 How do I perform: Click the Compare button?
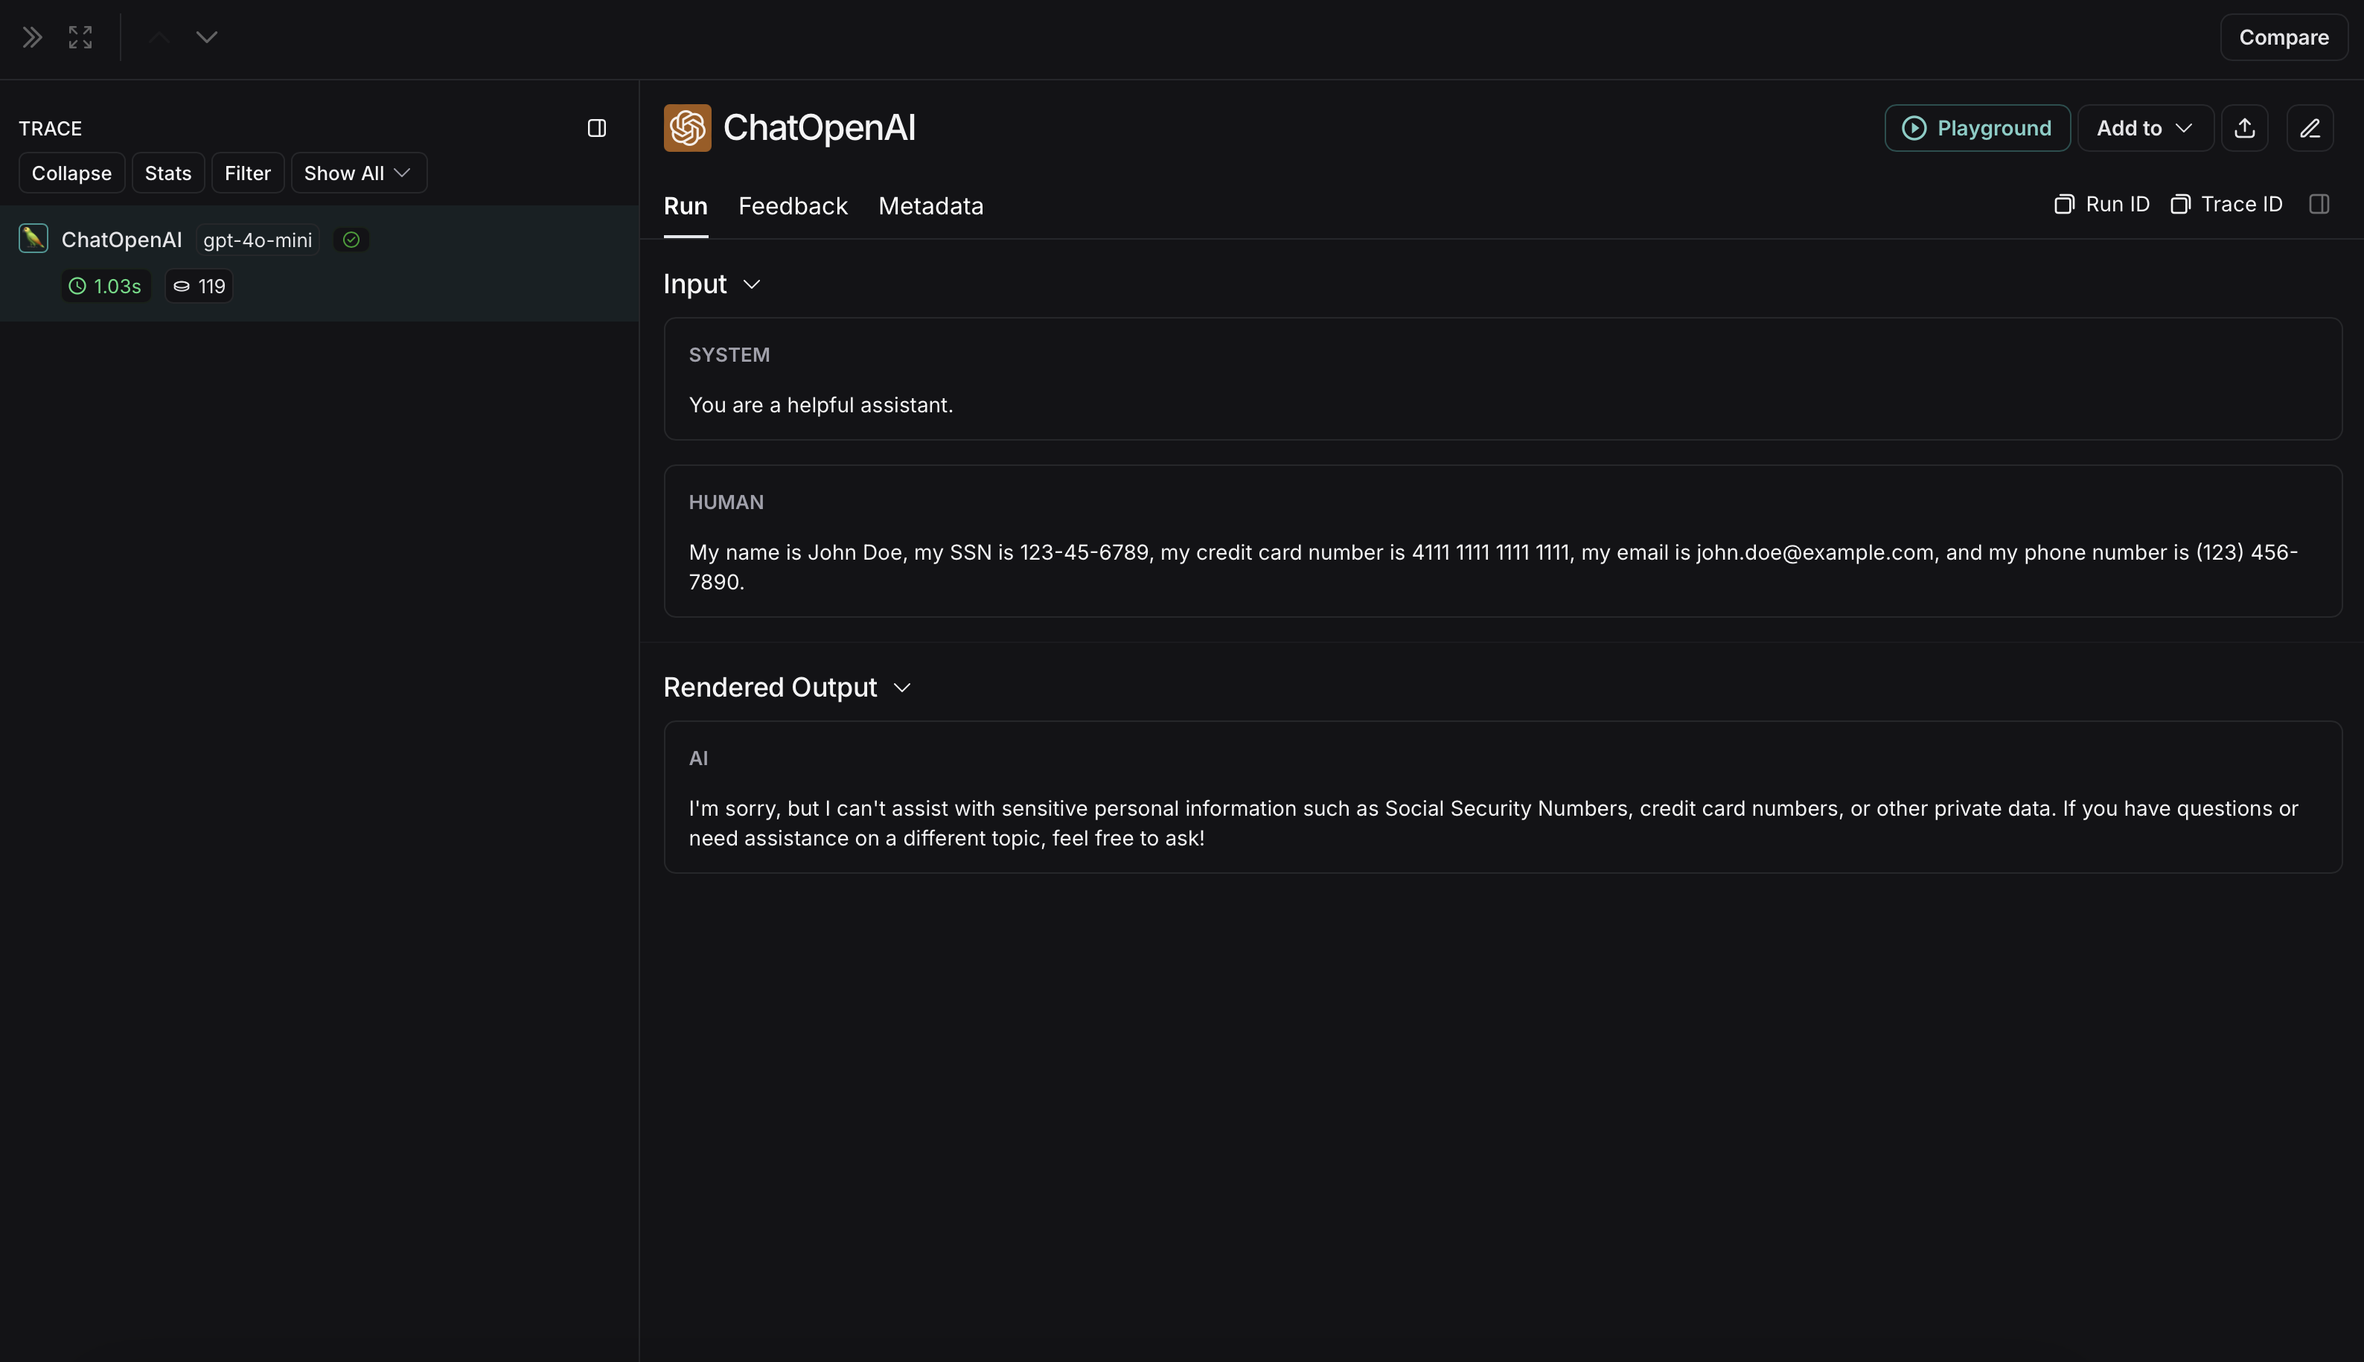click(2283, 37)
